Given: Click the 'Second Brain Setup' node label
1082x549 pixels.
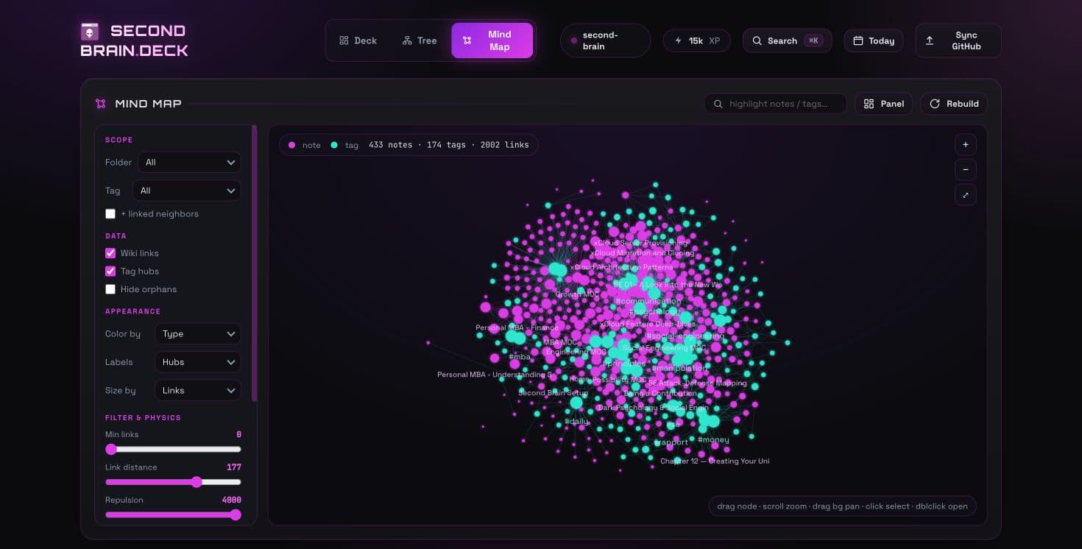Looking at the screenshot, I should pos(553,393).
